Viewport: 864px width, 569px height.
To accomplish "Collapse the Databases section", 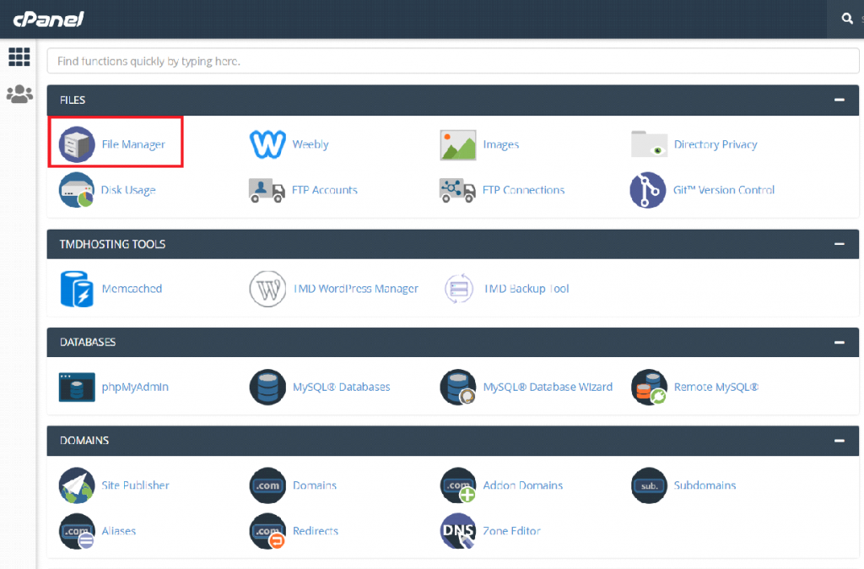I will [x=839, y=342].
